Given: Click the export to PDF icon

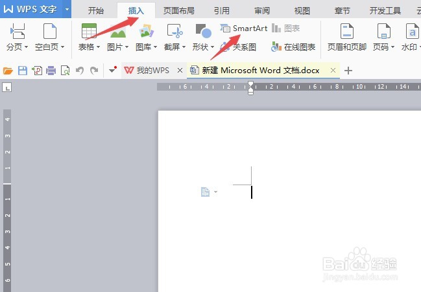Looking at the screenshot, I should pyautogui.click(x=37, y=71).
